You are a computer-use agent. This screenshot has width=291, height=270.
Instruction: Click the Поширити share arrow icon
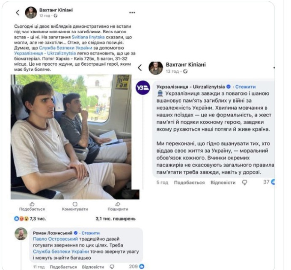[118, 204]
